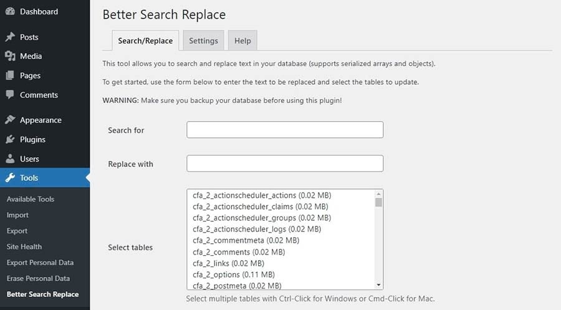Focus the Replace with input field
Screen dimensions: 561x310
point(285,163)
